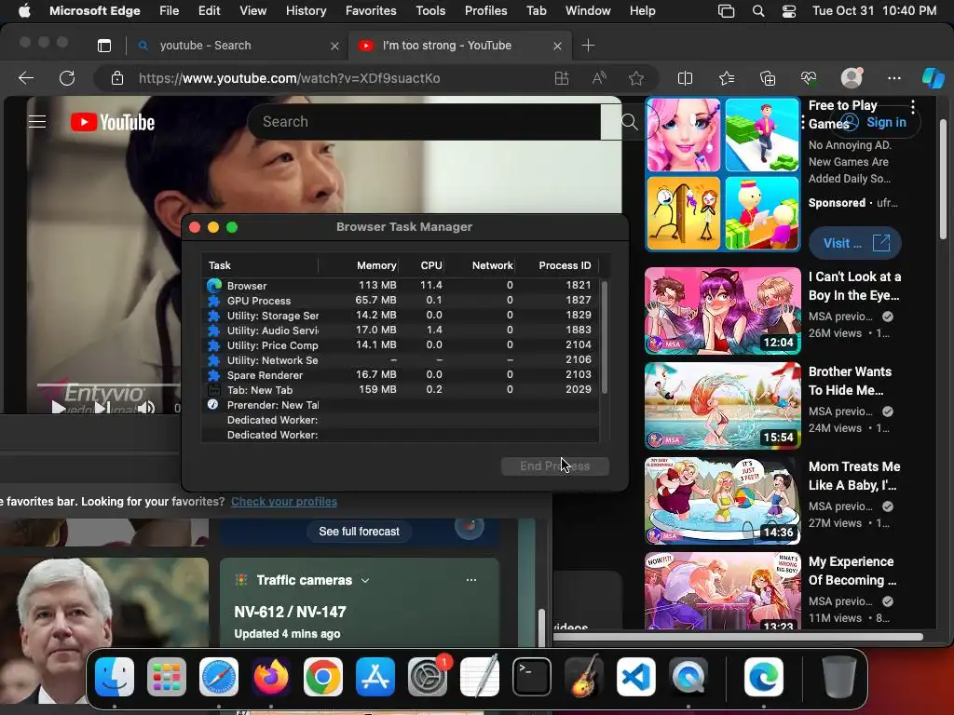Open Firefox from the Dock

[x=271, y=676]
